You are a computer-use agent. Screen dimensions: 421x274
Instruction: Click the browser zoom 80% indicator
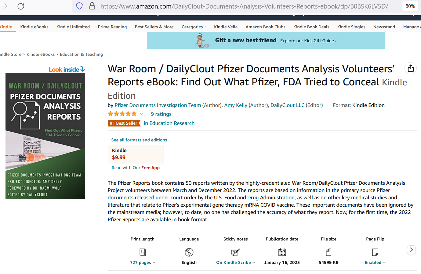(410, 6)
